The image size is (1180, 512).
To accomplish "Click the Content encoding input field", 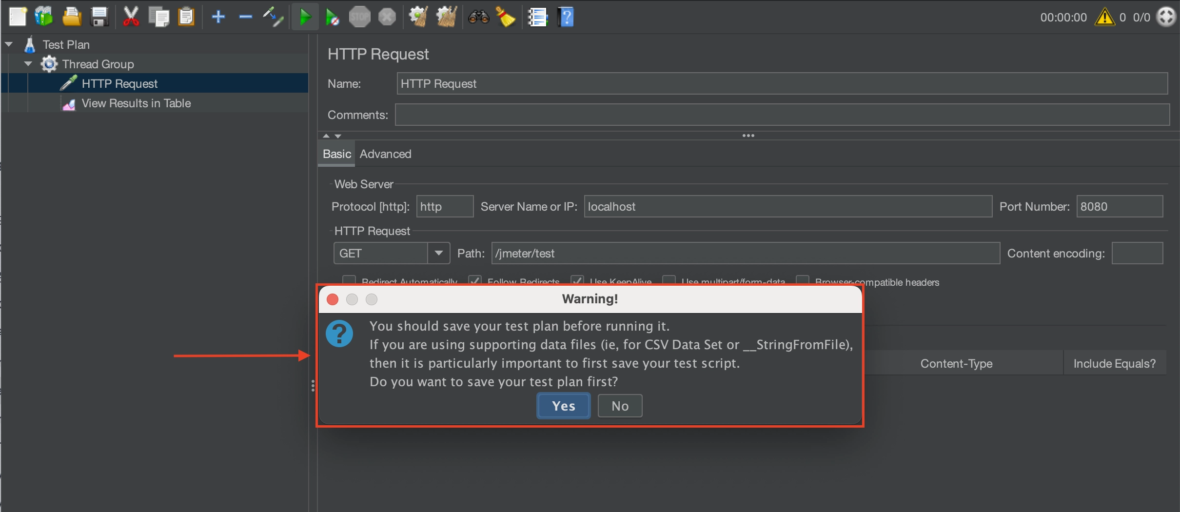I will 1137,253.
